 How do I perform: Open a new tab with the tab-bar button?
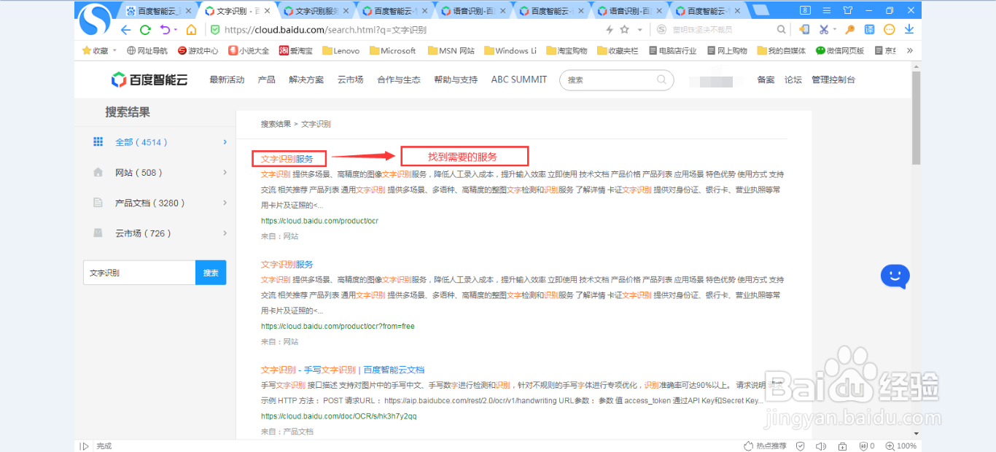click(x=760, y=10)
